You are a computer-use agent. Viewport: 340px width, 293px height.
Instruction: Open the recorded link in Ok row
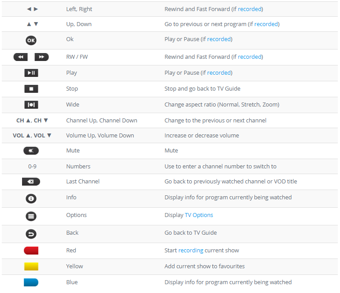[x=219, y=39]
